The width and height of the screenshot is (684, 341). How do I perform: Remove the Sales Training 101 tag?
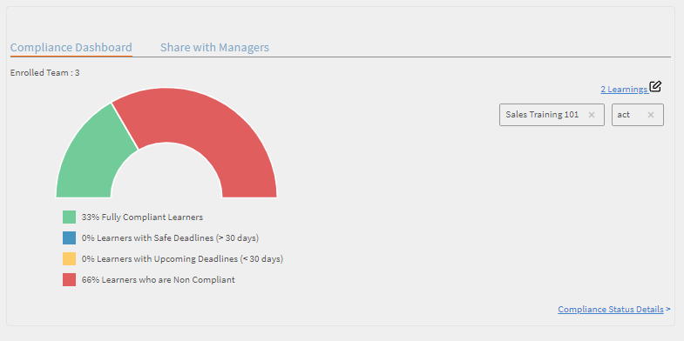pyautogui.click(x=592, y=115)
